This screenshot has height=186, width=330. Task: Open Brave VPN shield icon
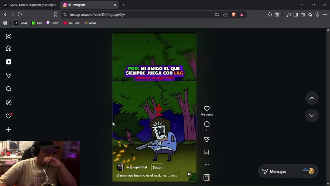[317, 14]
